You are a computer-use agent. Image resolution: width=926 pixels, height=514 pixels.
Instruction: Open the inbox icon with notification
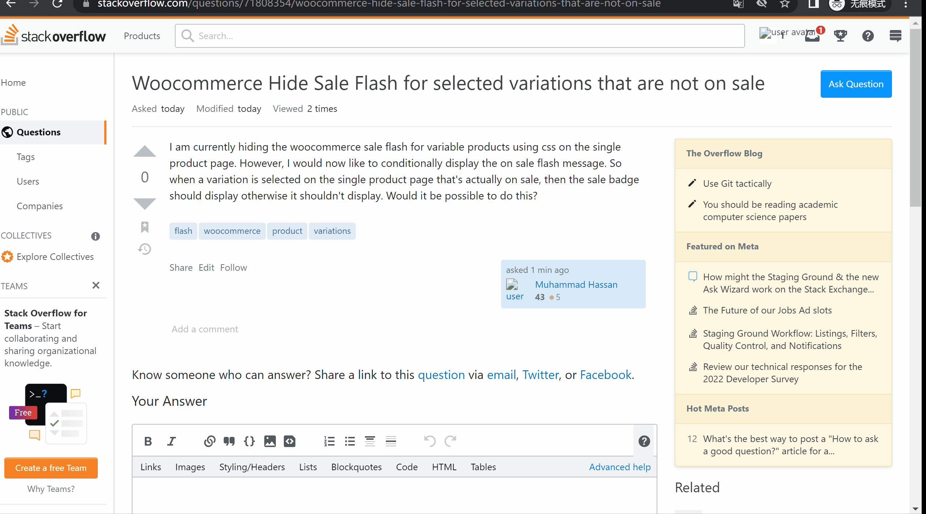coord(812,36)
